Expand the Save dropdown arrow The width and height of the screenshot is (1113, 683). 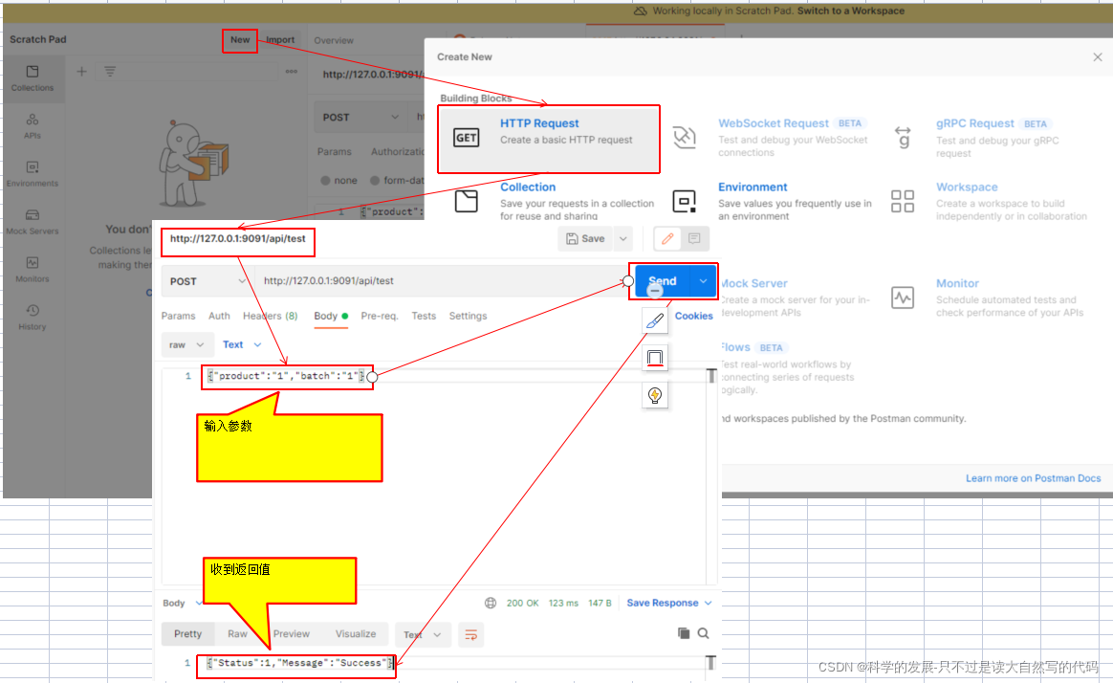[623, 238]
